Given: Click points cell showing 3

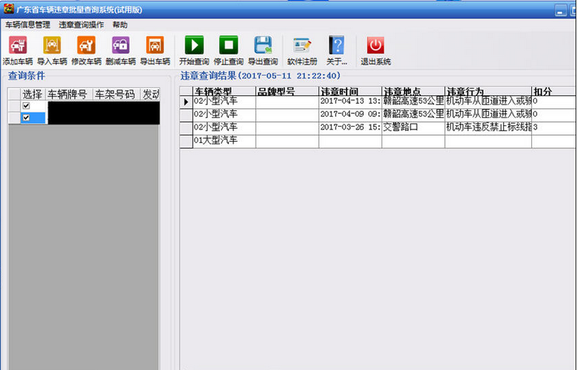Looking at the screenshot, I should click(x=553, y=128).
